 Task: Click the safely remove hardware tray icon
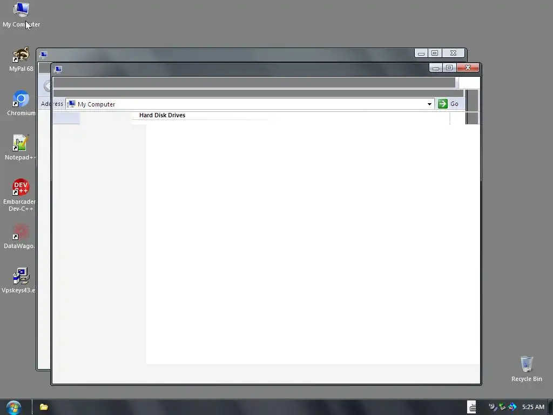pyautogui.click(x=503, y=407)
